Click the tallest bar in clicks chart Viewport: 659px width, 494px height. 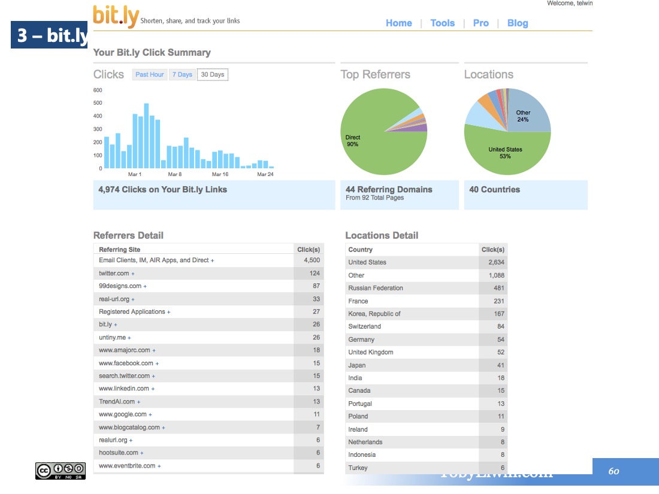(x=146, y=135)
